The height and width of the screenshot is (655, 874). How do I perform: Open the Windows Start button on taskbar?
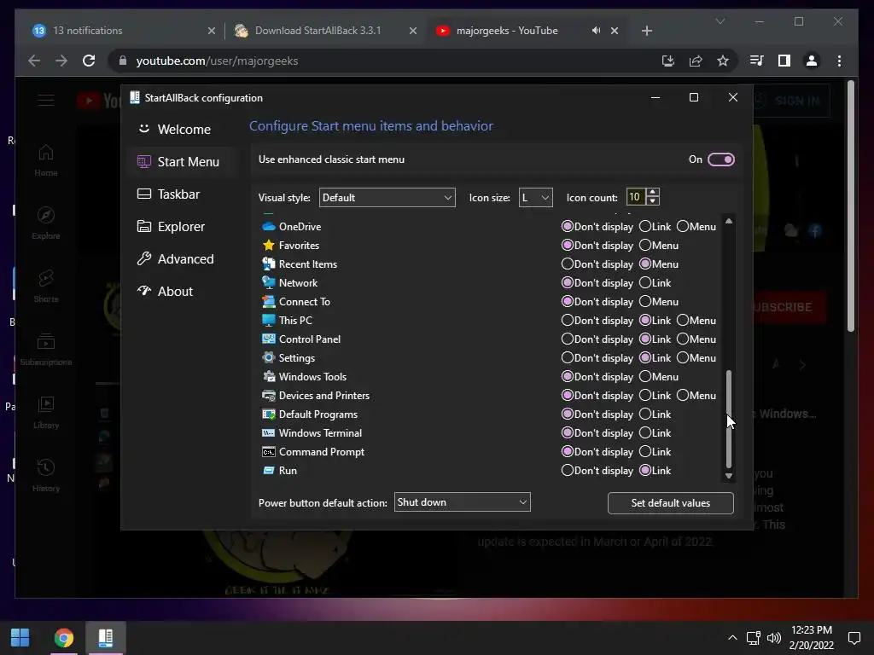pyautogui.click(x=20, y=638)
